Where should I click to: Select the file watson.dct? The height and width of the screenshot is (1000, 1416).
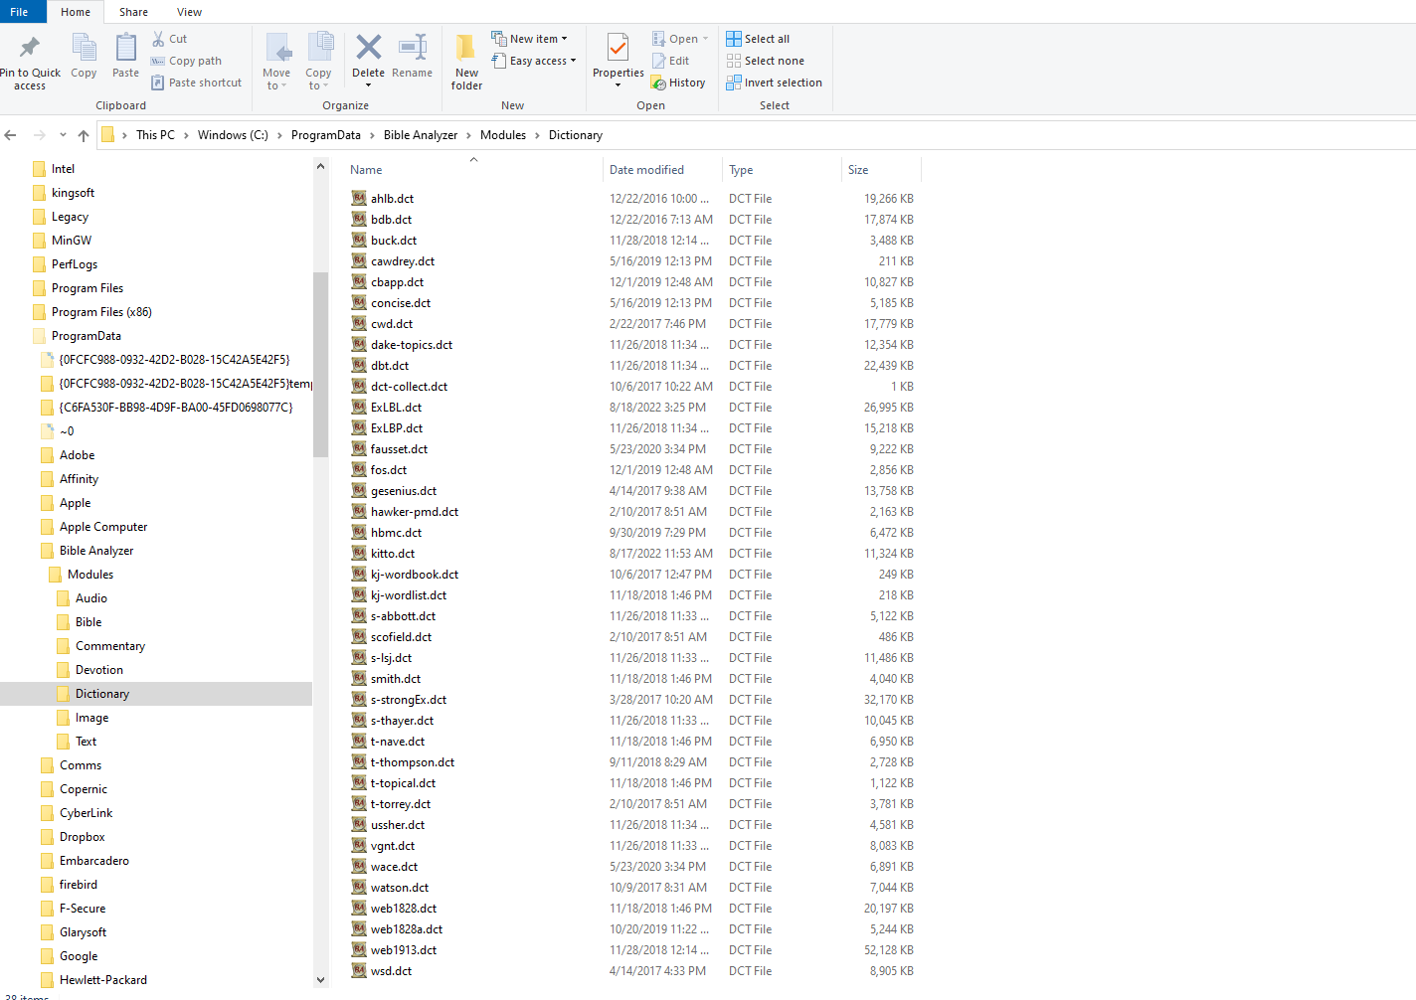[400, 888]
